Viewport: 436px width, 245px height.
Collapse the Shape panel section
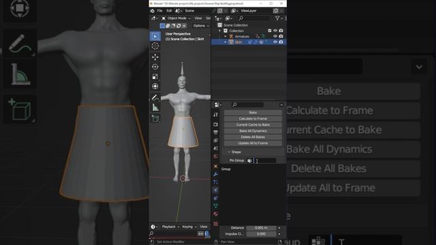point(234,152)
